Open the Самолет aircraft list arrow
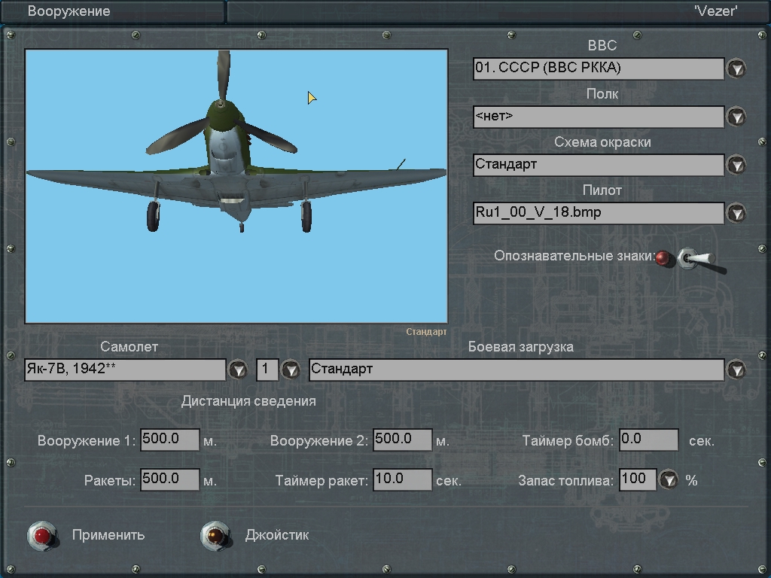 (x=238, y=370)
